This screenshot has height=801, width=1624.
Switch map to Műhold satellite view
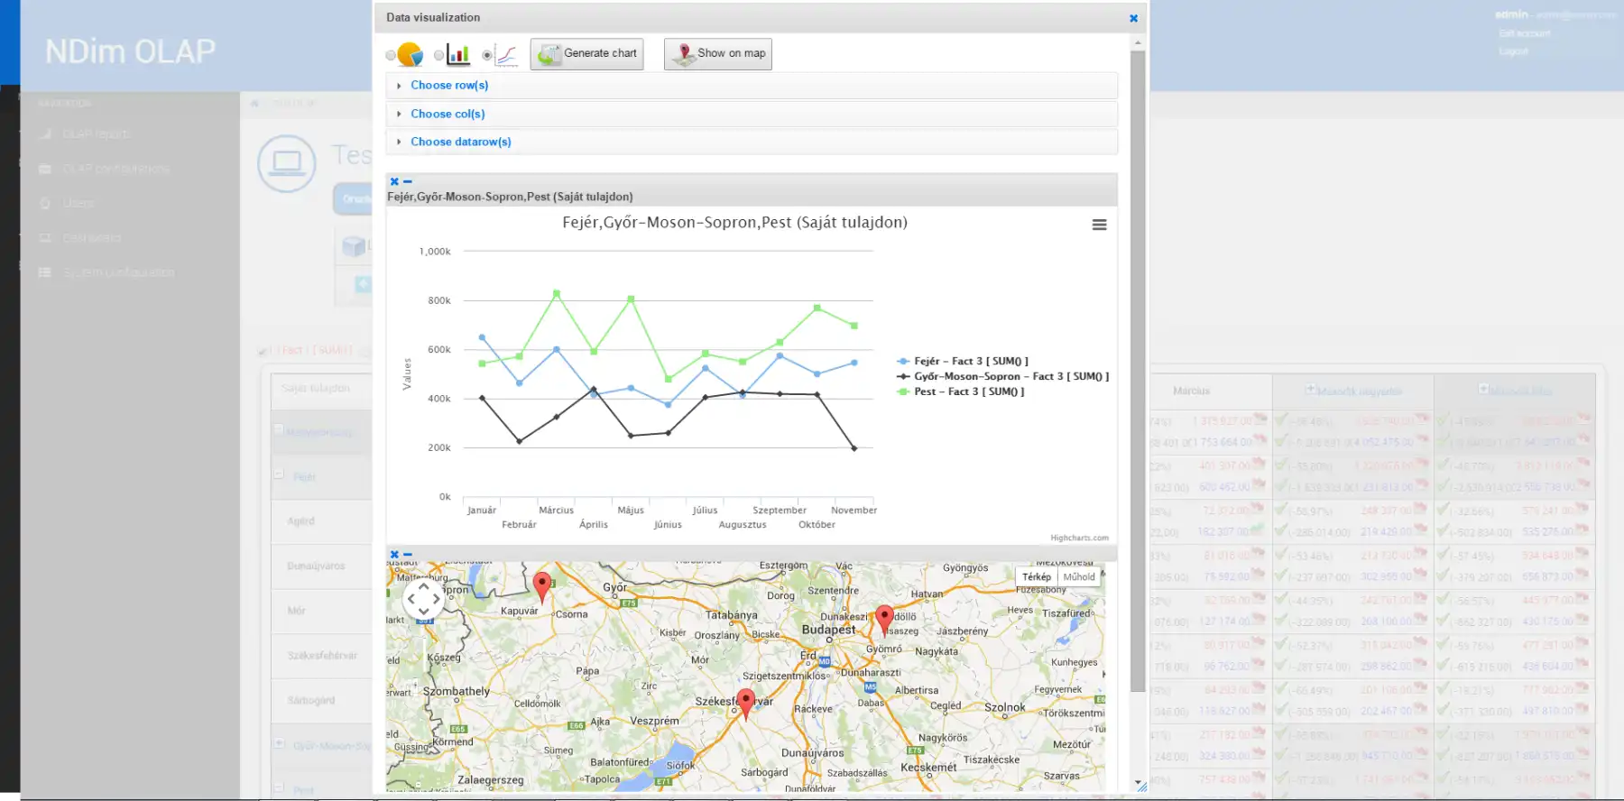coord(1079,577)
